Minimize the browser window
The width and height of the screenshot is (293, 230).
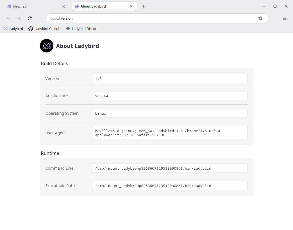264,6
